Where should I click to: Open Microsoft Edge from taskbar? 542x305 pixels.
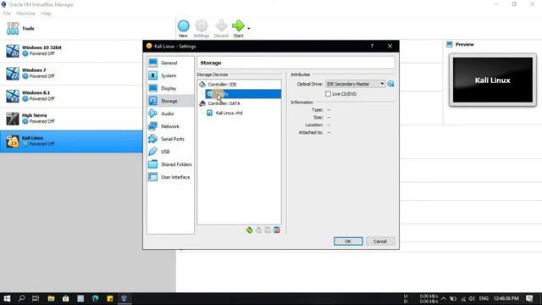point(95,298)
